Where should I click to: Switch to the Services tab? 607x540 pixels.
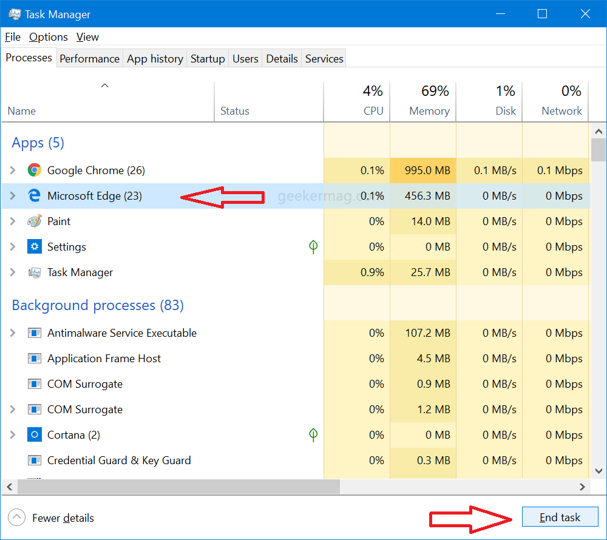324,58
